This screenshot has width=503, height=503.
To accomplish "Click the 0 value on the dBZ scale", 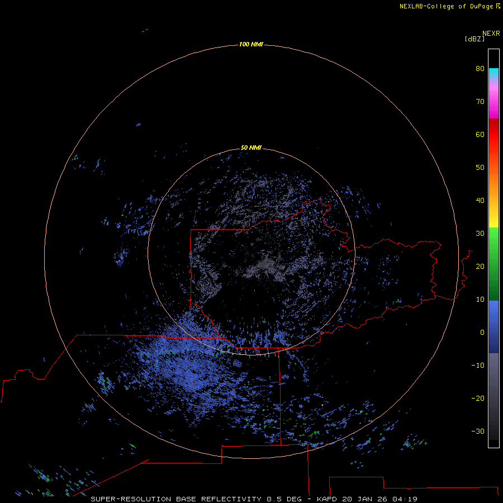I will tap(482, 333).
